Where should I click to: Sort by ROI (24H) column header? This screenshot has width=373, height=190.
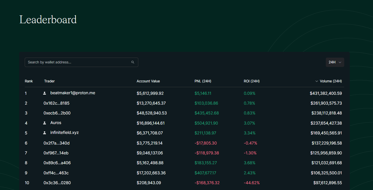[252, 81]
